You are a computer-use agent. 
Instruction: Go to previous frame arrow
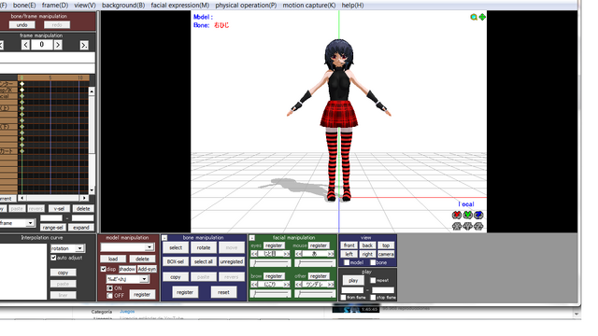pyautogui.click(x=25, y=45)
